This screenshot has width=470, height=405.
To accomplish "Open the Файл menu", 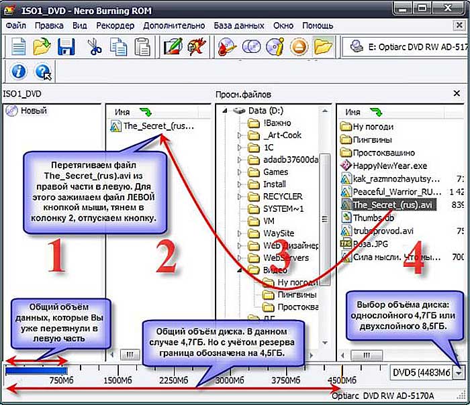I will click(x=15, y=25).
